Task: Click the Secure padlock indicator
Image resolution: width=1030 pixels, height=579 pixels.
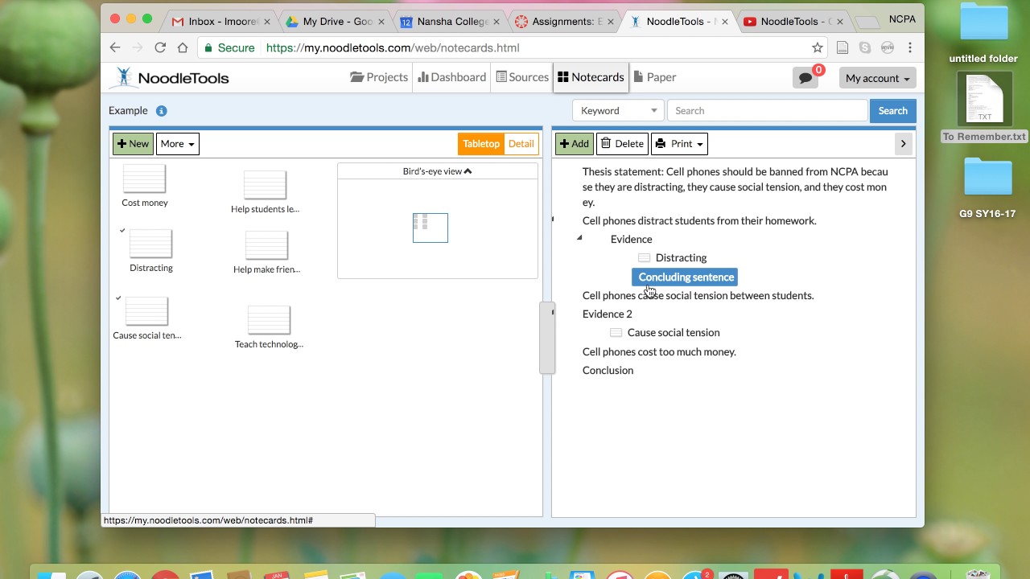Action: 229,47
